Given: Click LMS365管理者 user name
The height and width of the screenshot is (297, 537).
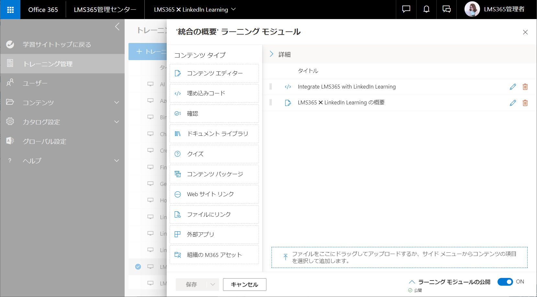Looking at the screenshot, I should 504,9.
